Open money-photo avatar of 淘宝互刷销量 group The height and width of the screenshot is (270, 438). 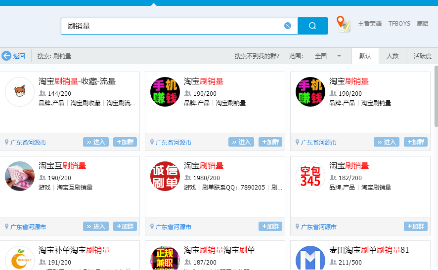pyautogui.click(x=20, y=176)
